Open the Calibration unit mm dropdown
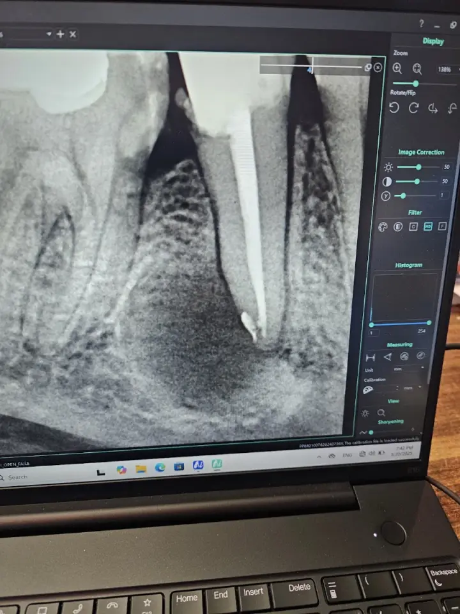Screen dimensions: 460x614 (413, 388)
